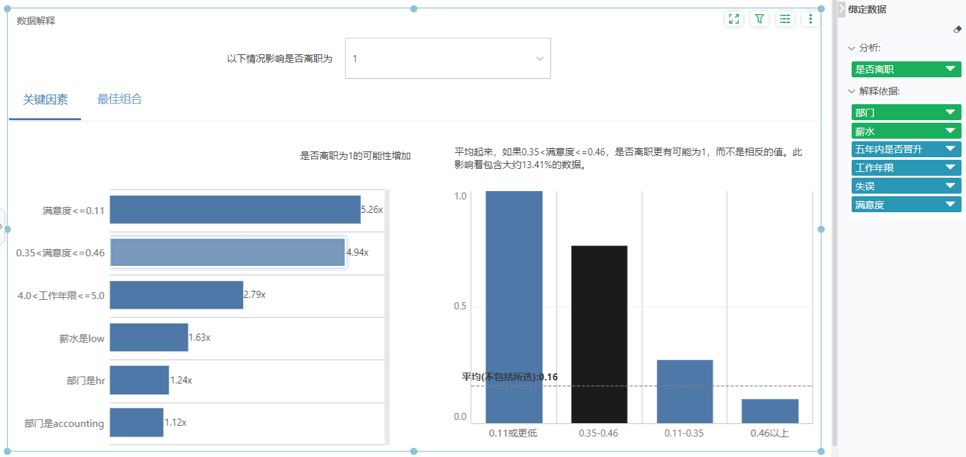Open the three-dot more options menu
This screenshot has height=457, width=966.
[x=811, y=19]
